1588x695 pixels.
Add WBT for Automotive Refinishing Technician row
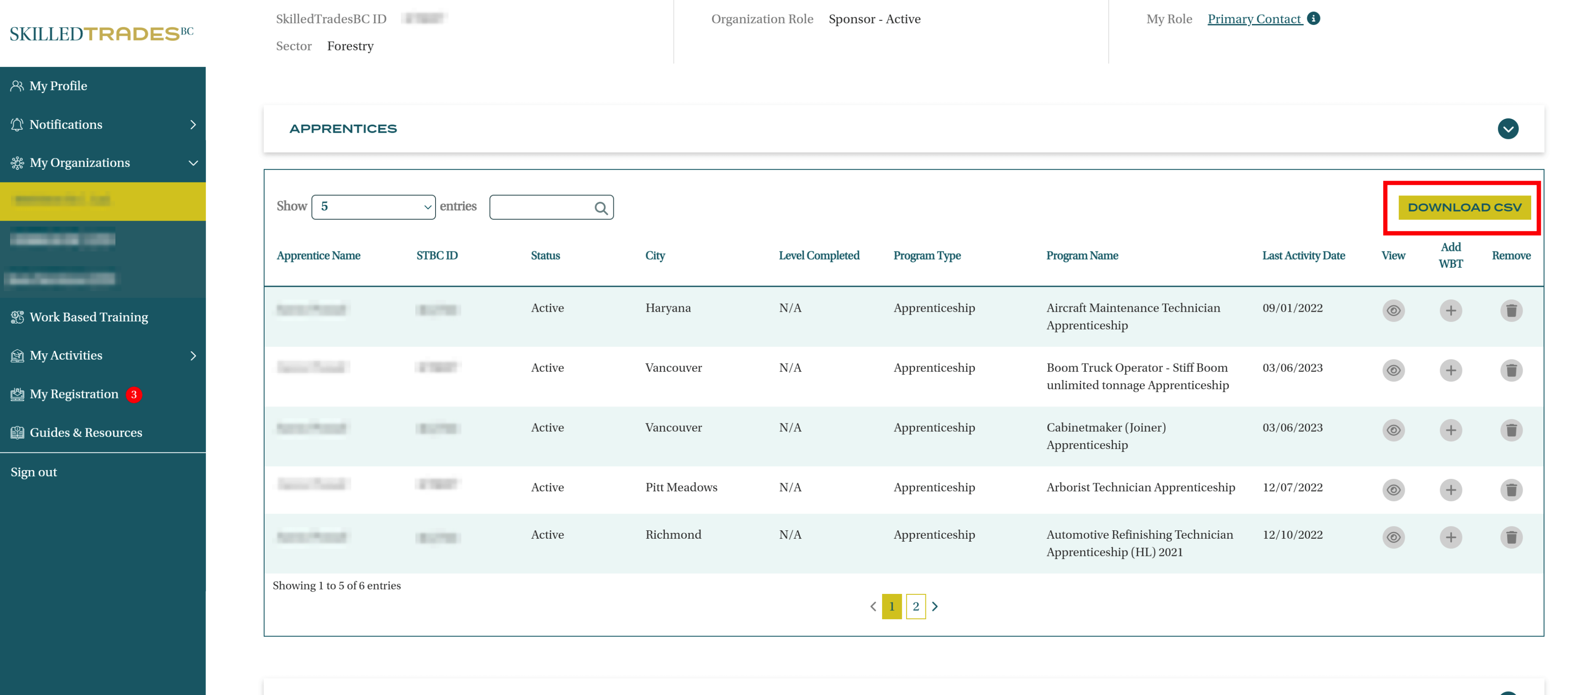1451,537
